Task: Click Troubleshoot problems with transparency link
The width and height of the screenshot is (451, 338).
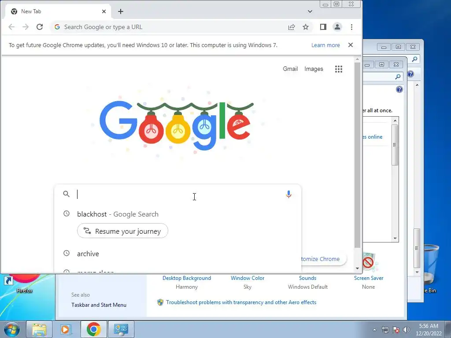Action: pyautogui.click(x=241, y=302)
